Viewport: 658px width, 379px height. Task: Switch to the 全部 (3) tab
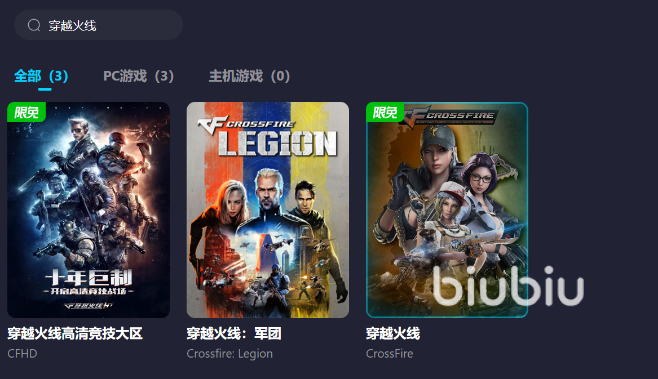(41, 76)
